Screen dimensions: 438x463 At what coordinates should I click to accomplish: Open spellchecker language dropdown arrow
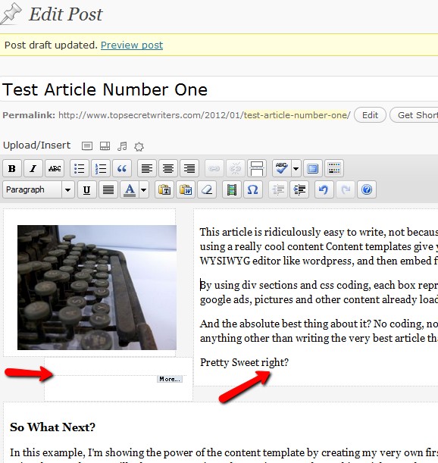pos(296,169)
